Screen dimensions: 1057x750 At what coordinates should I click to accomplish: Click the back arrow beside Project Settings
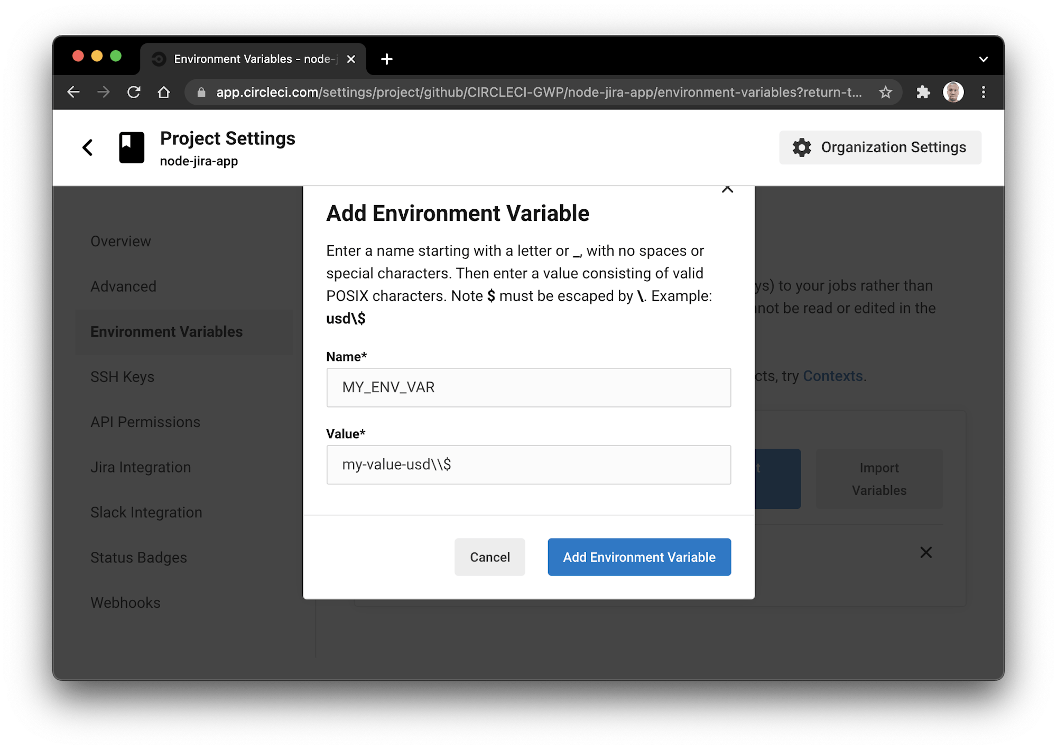(x=88, y=147)
